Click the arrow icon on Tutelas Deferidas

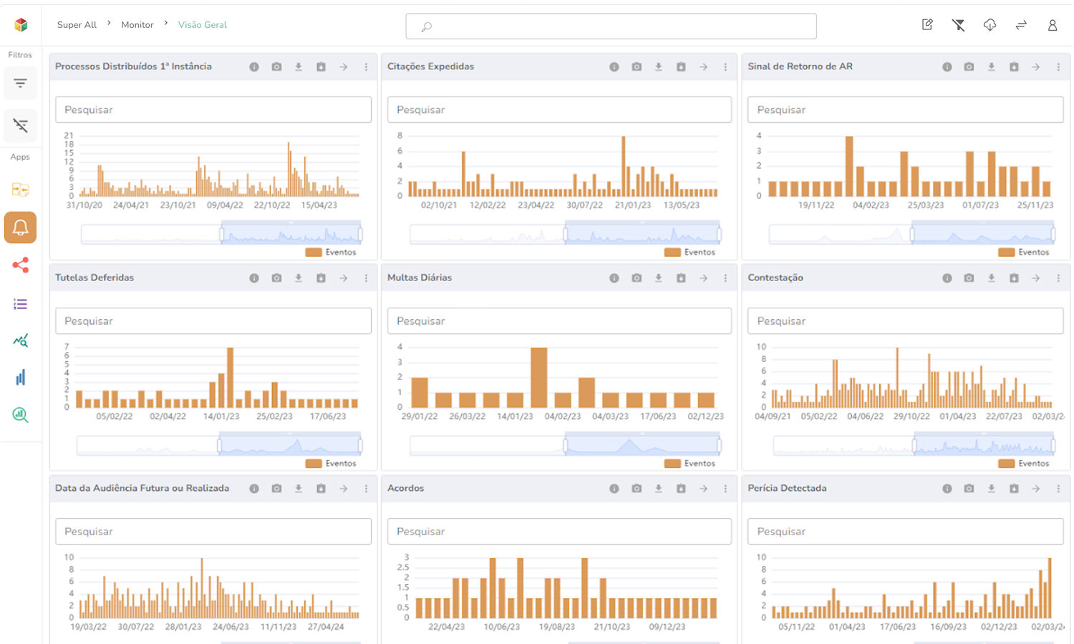344,278
